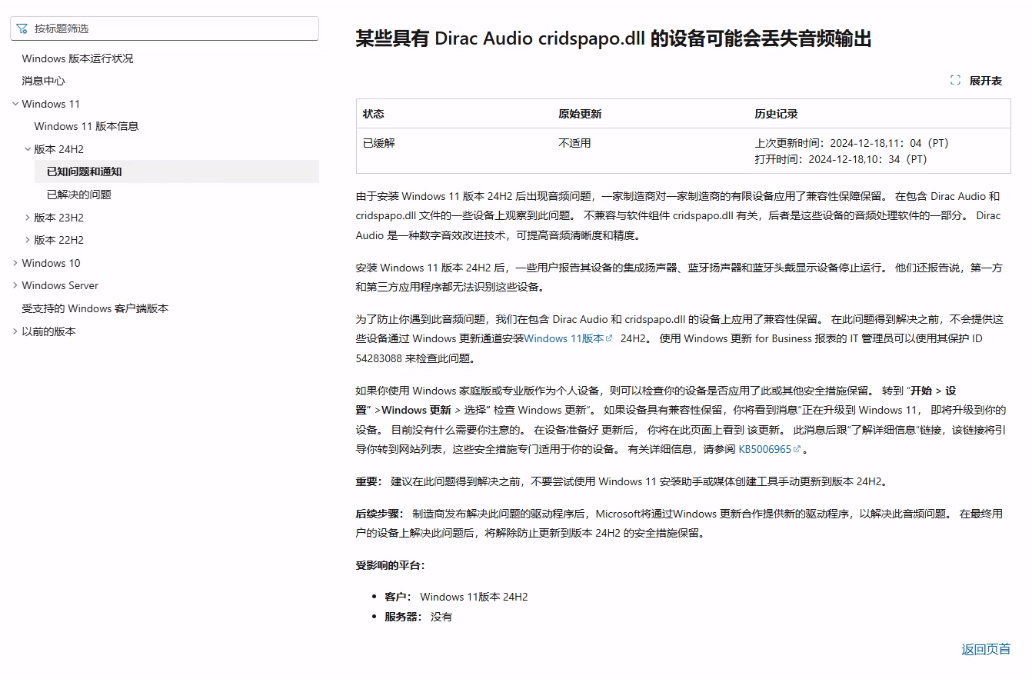
Task: Click the 版本 24H2 sidebar label
Action: tap(59, 149)
